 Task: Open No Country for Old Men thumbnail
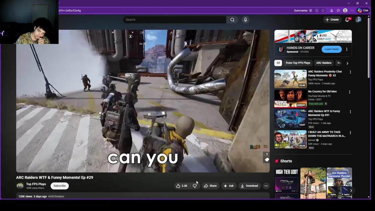[290, 99]
